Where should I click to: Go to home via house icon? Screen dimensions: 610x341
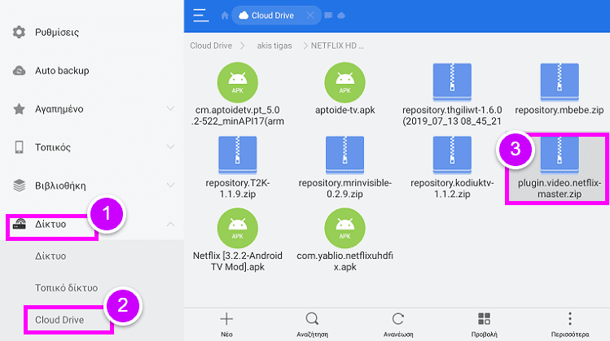point(225,15)
